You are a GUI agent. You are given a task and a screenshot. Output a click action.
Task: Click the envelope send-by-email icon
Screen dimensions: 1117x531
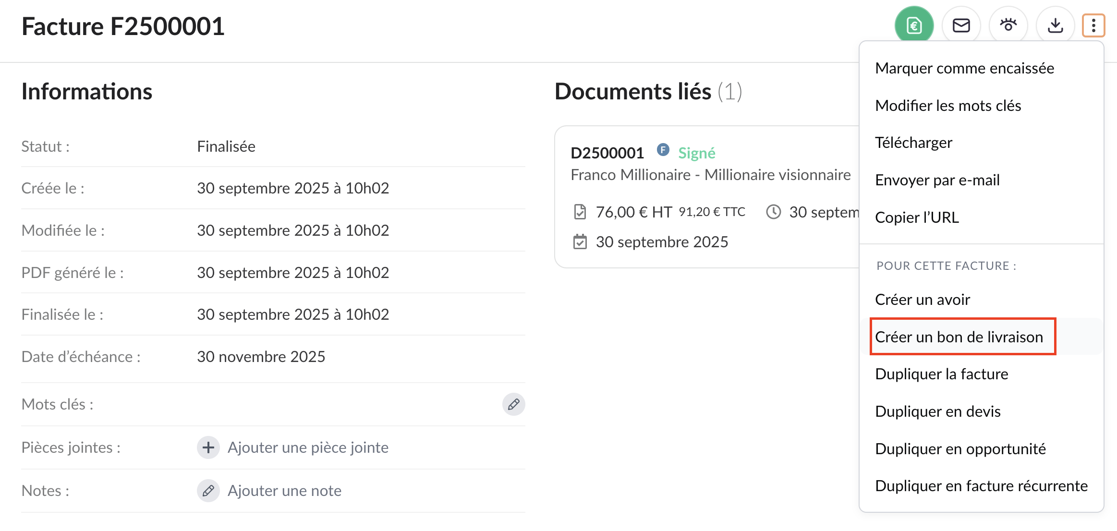pos(961,25)
